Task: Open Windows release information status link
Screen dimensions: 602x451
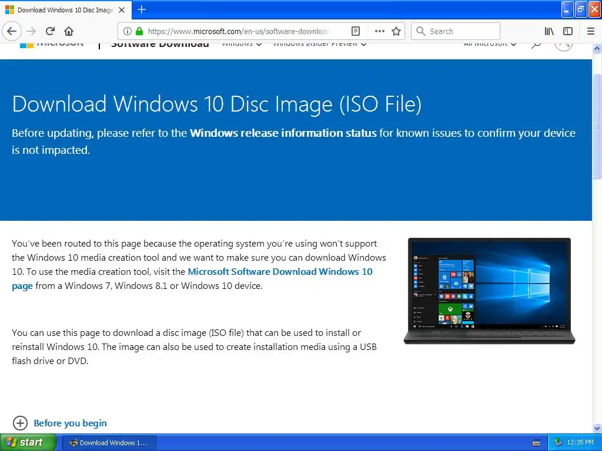Action: (283, 133)
